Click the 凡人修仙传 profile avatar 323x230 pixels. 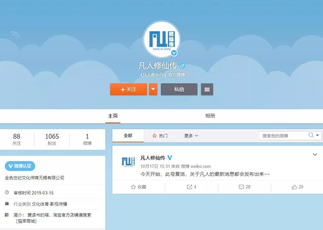tap(161, 39)
